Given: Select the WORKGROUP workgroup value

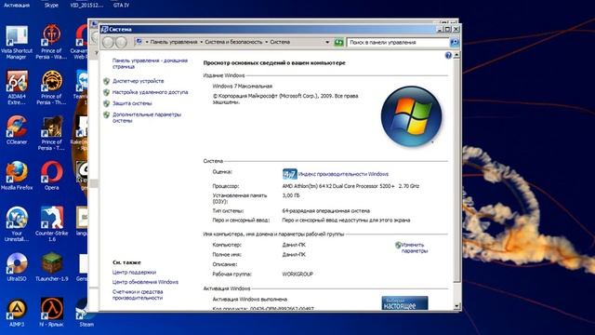Looking at the screenshot, I should click(x=297, y=274).
